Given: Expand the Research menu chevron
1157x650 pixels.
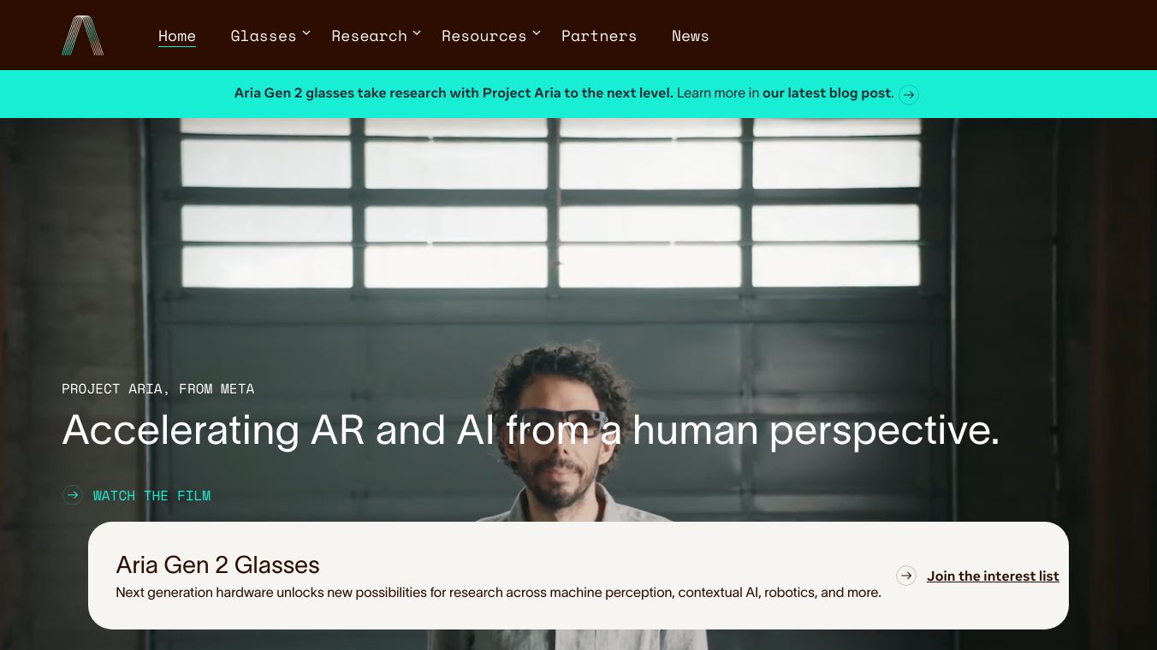Looking at the screenshot, I should coord(417,33).
